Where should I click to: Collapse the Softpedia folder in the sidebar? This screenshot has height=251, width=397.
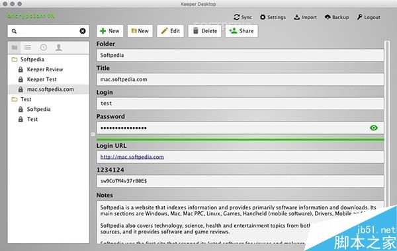coord(15,59)
